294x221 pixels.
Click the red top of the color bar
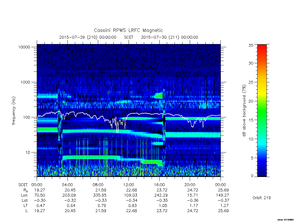pos(262,47)
